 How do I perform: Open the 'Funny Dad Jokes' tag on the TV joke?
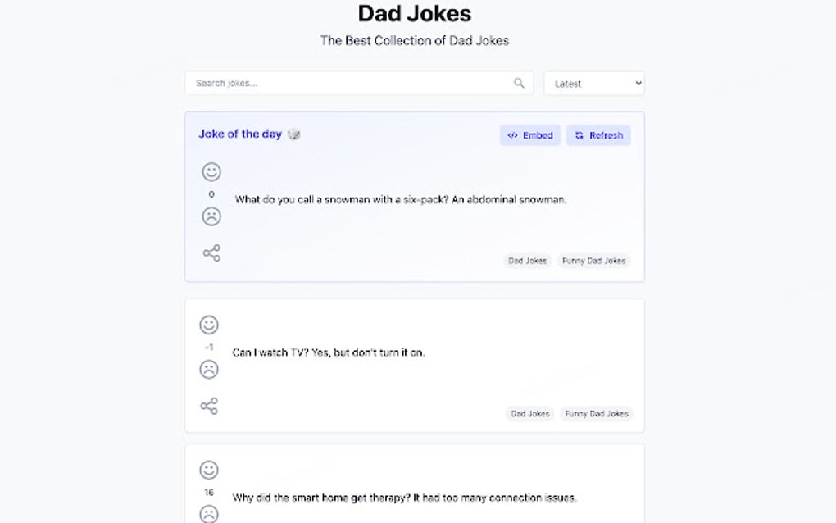595,414
